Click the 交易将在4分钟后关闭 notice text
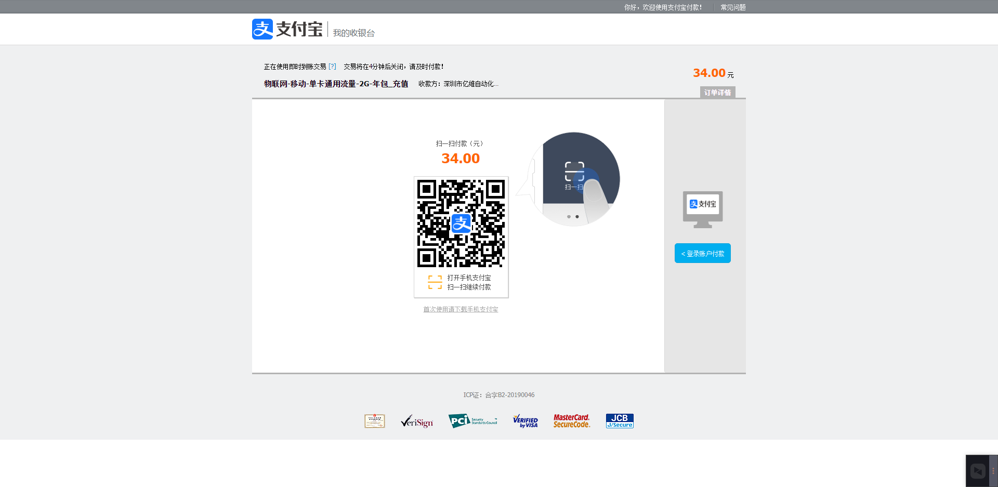Image resolution: width=998 pixels, height=487 pixels. click(x=393, y=67)
